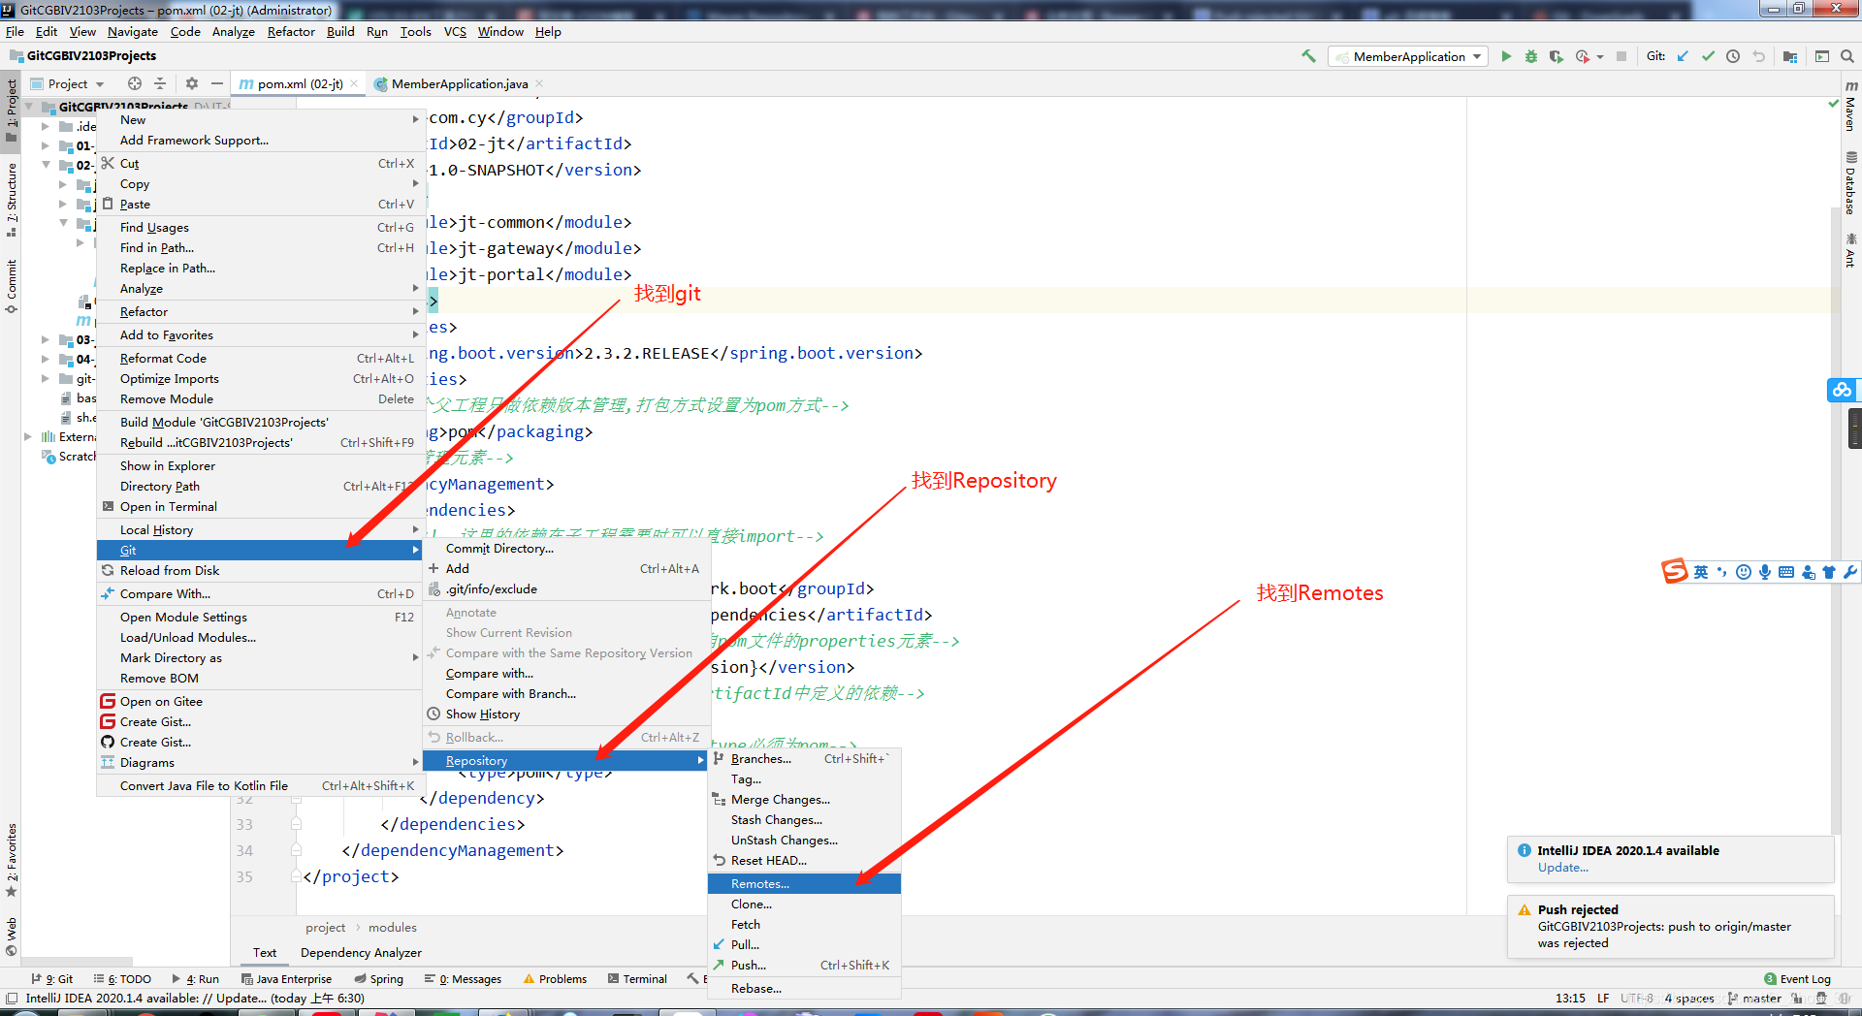
Task: Expand the External Libraries tree node
Action: point(28,437)
